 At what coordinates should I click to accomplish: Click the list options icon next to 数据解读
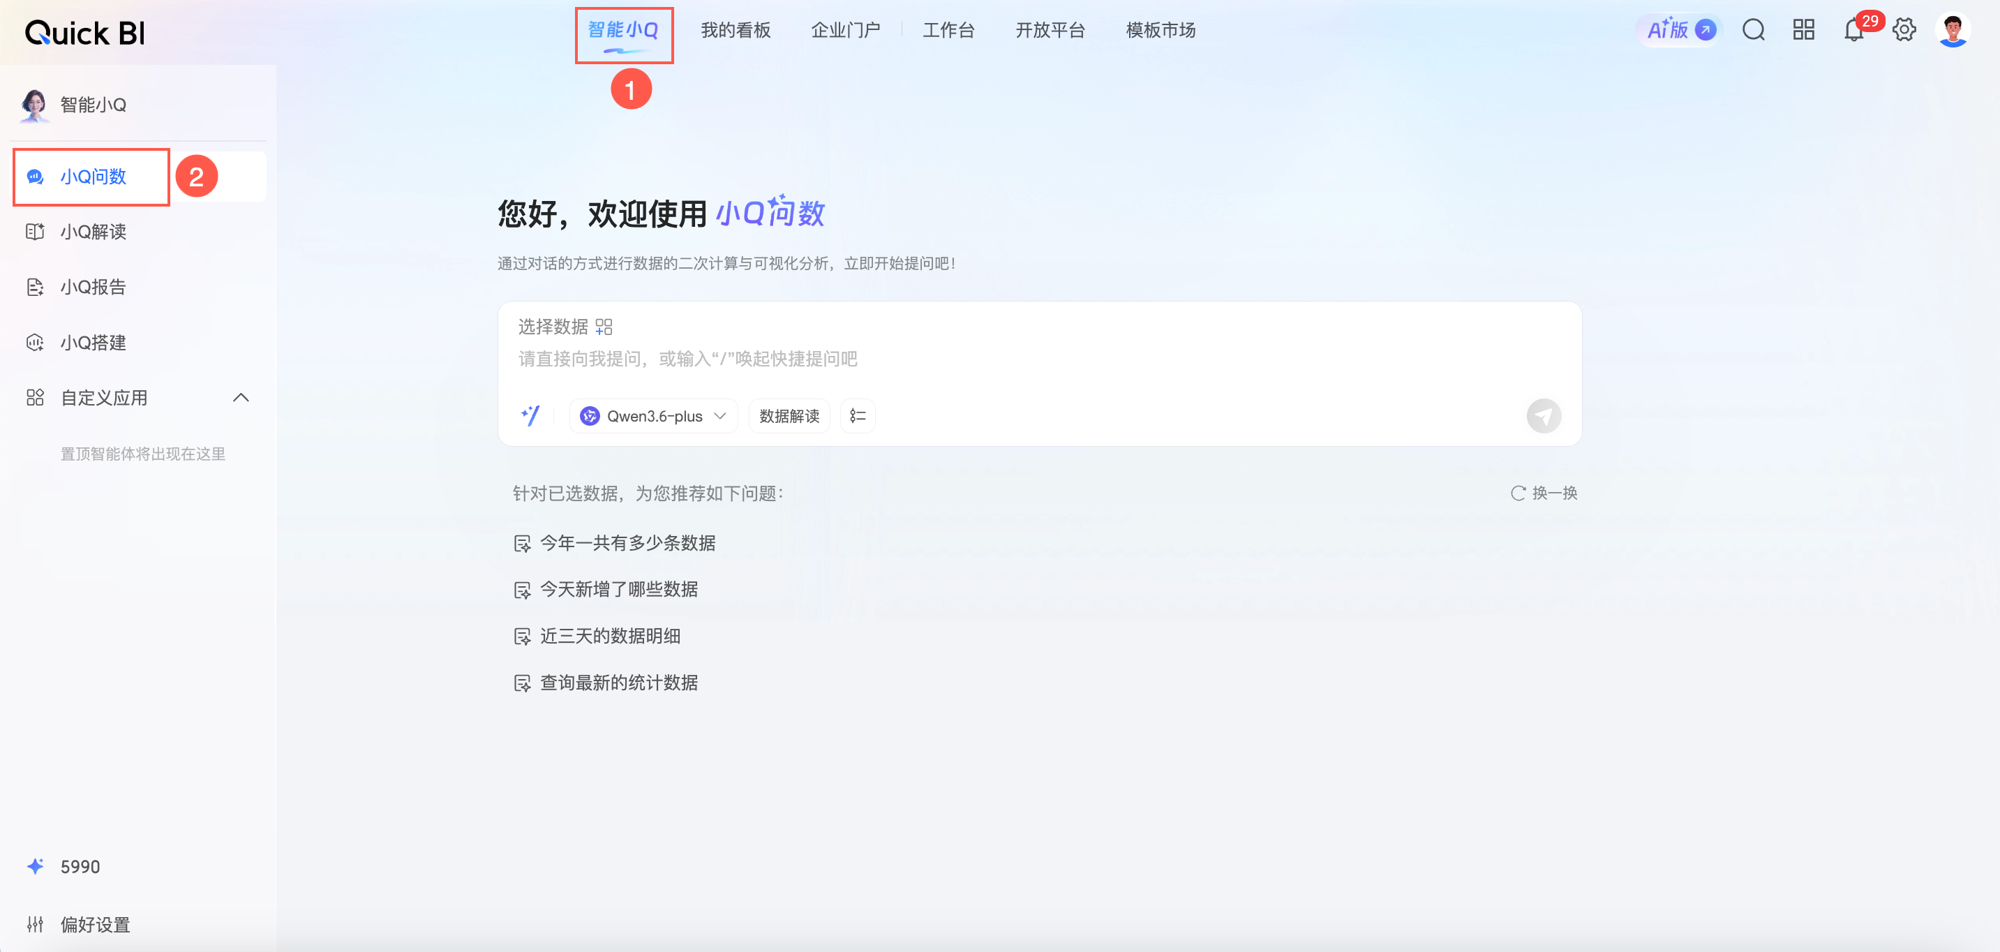coord(857,416)
